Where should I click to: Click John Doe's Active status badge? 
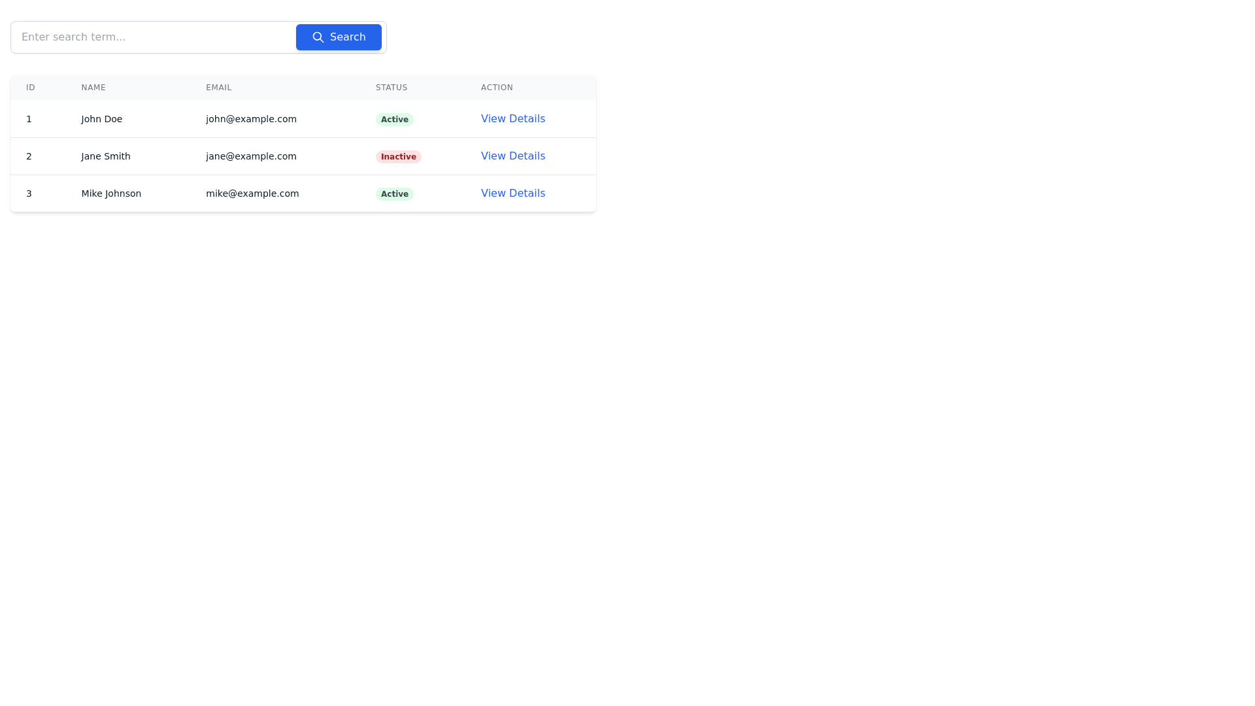click(394, 120)
